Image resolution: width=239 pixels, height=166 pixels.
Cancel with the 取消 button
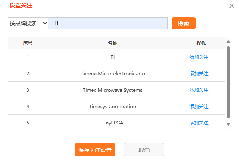point(144,150)
